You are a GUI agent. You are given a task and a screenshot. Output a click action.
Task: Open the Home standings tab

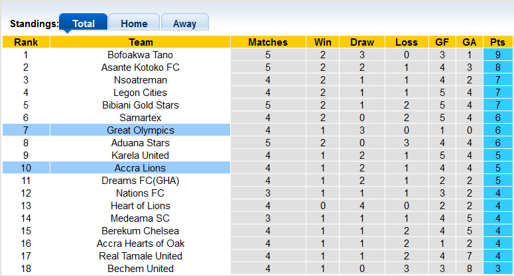134,23
